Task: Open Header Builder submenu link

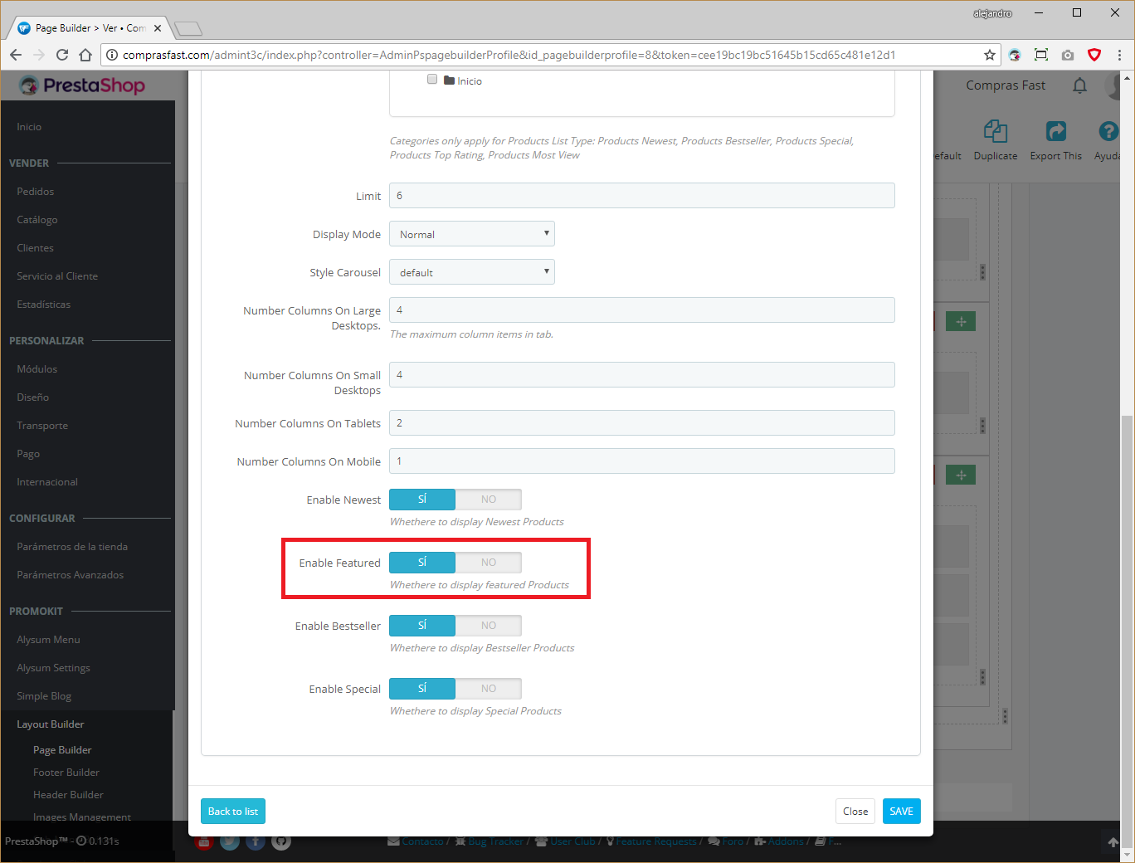Action: (x=69, y=795)
